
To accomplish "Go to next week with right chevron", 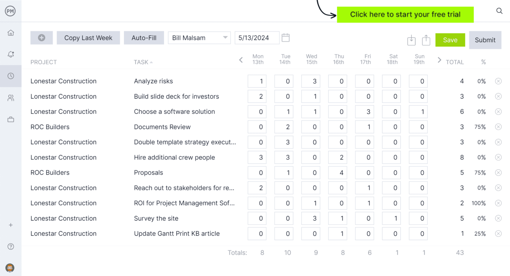I will pos(439,60).
